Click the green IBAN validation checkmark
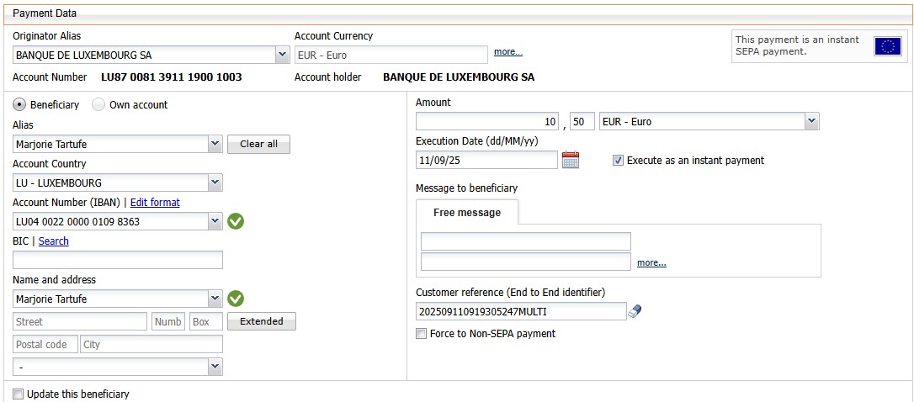This screenshot has width=914, height=402. tap(236, 221)
